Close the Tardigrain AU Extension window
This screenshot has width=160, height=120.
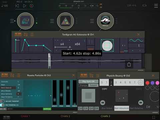tap(138, 34)
